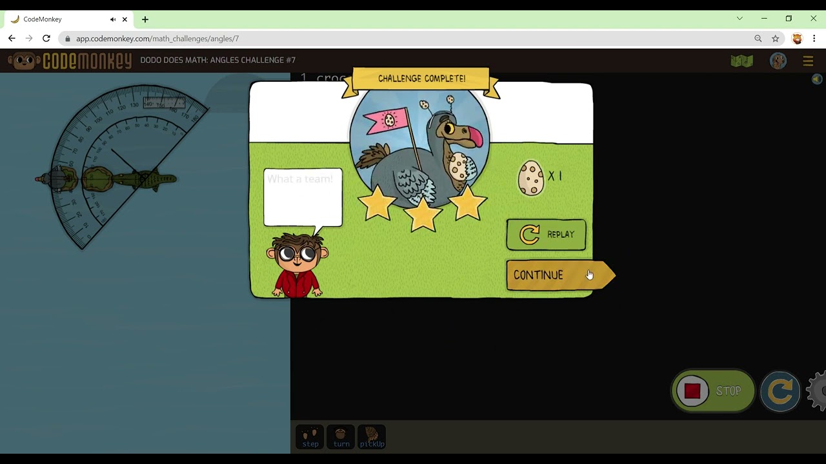Click the browser back arrow
The image size is (826, 464).
coord(12,39)
